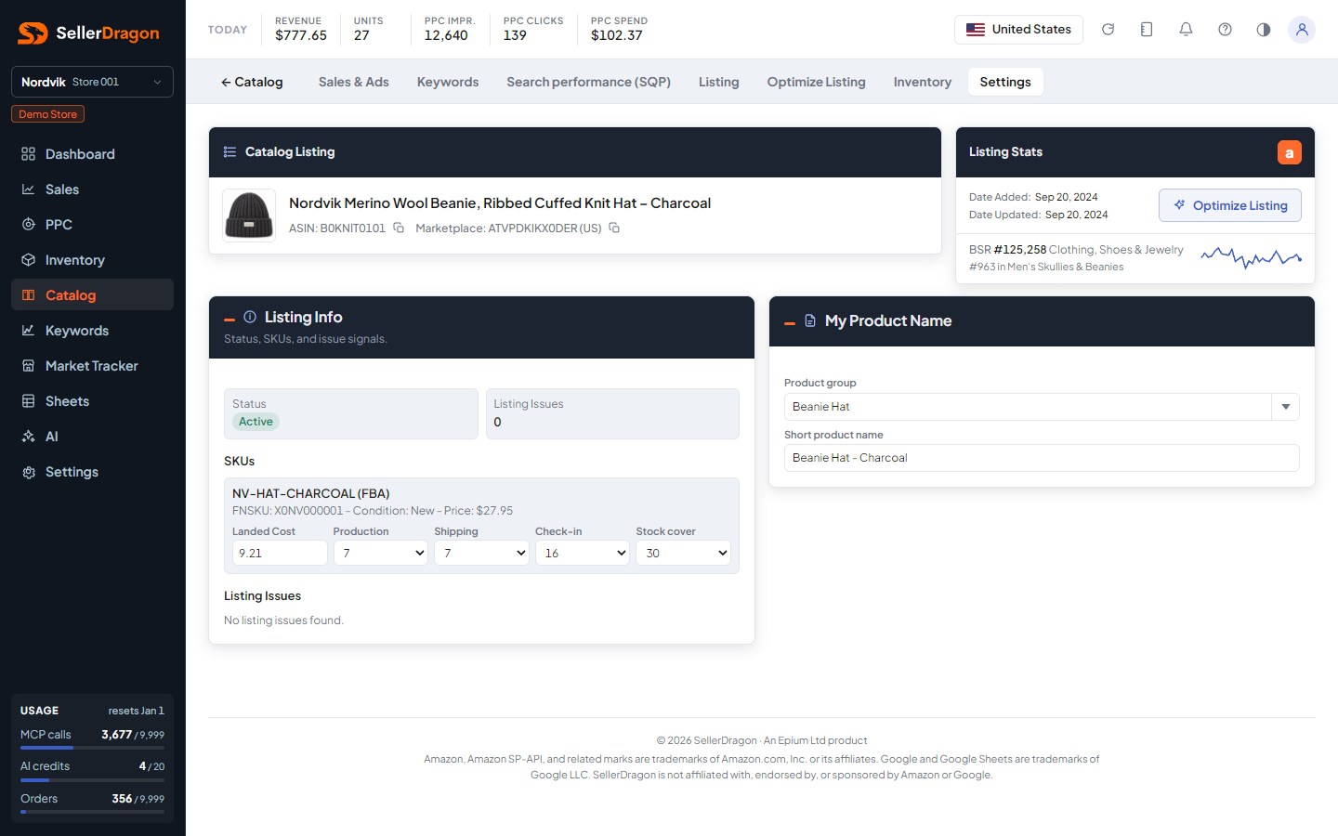This screenshot has width=1338, height=836.
Task: Click the Optimize Listing button
Action: coord(1230,205)
